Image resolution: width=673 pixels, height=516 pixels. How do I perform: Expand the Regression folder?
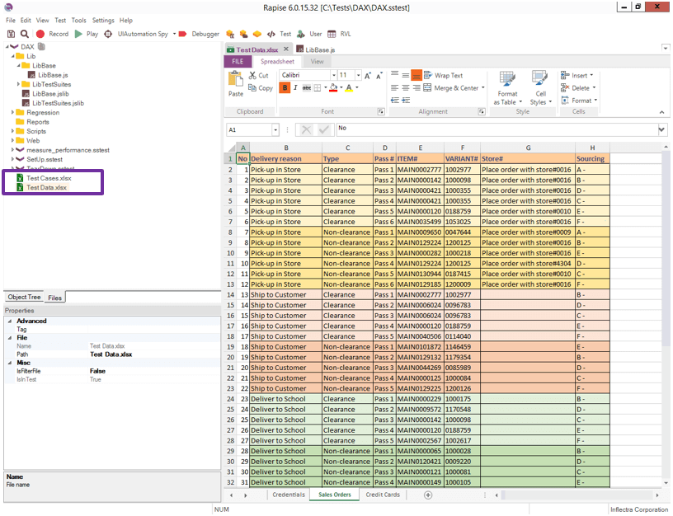pyautogui.click(x=12, y=112)
